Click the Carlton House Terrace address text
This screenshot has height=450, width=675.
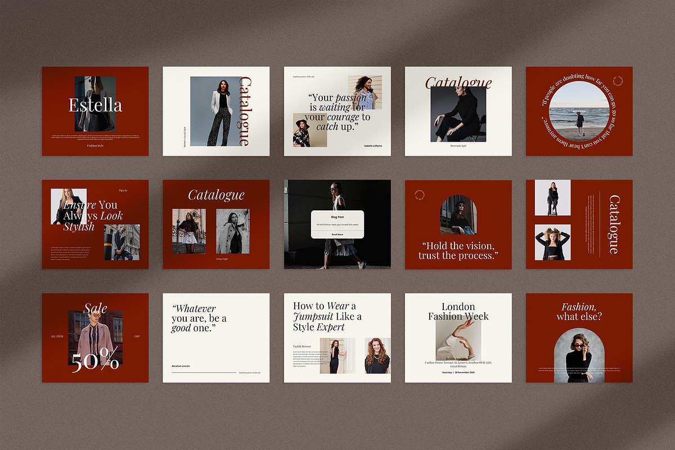(x=458, y=364)
